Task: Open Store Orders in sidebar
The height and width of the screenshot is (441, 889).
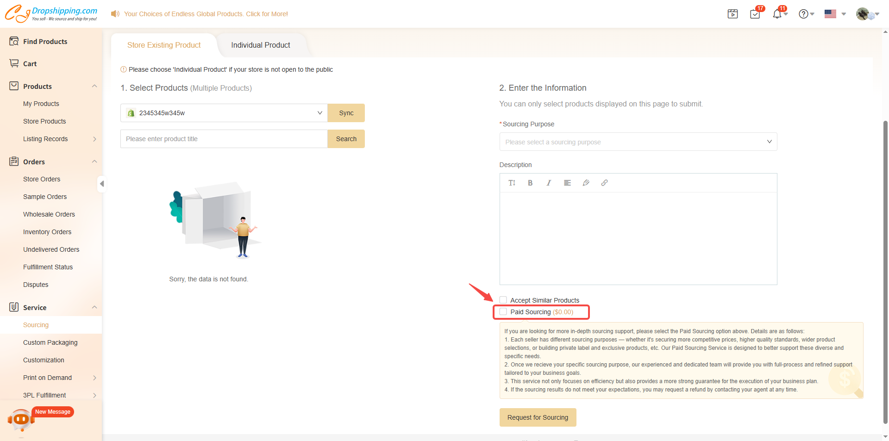Action: (42, 179)
